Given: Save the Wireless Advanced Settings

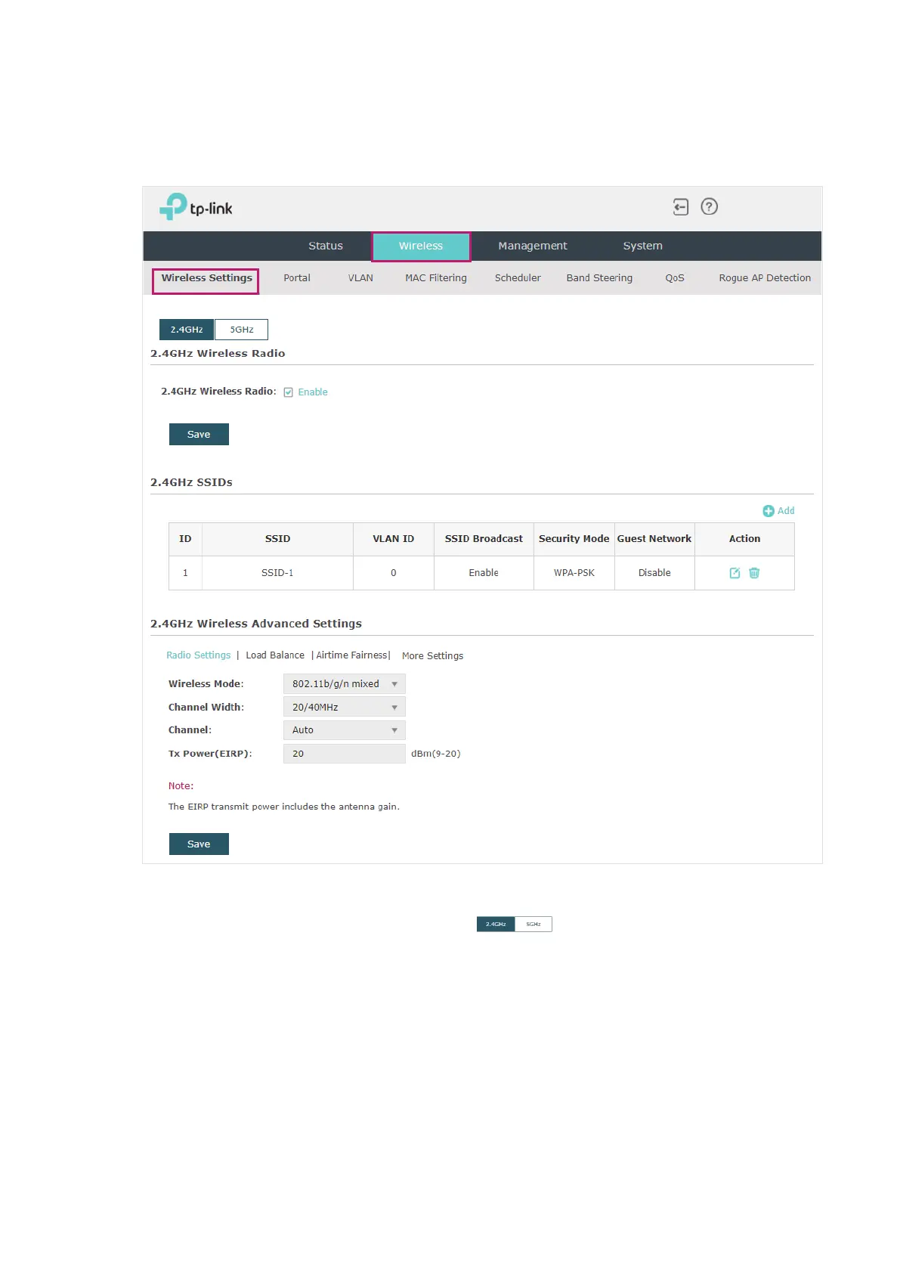Looking at the screenshot, I should click(199, 844).
